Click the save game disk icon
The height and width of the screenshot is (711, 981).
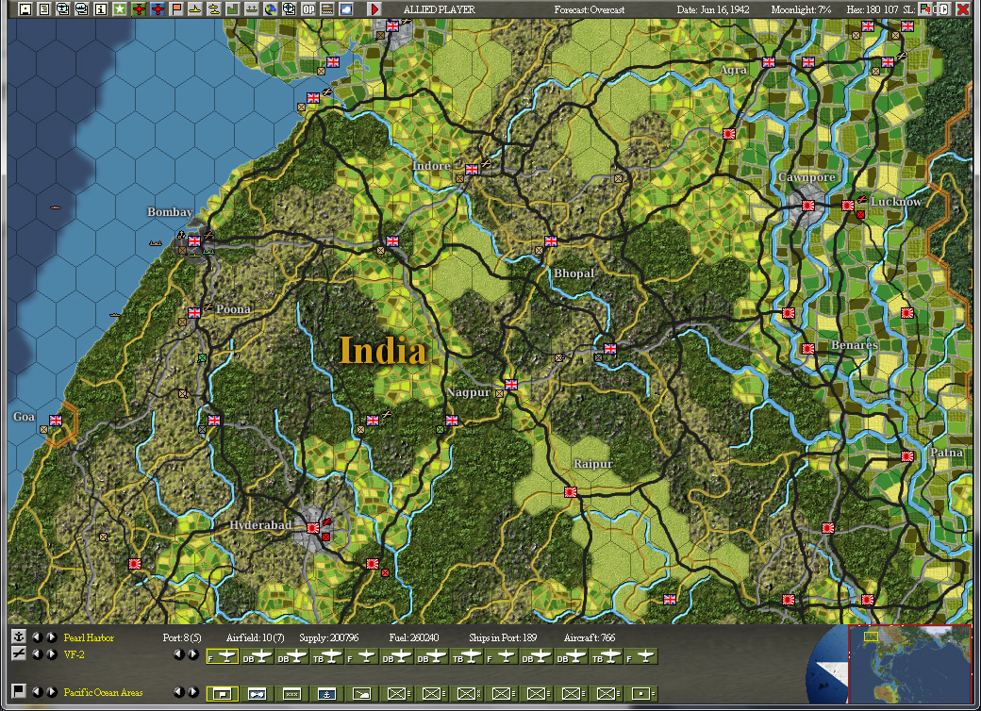coord(25,8)
